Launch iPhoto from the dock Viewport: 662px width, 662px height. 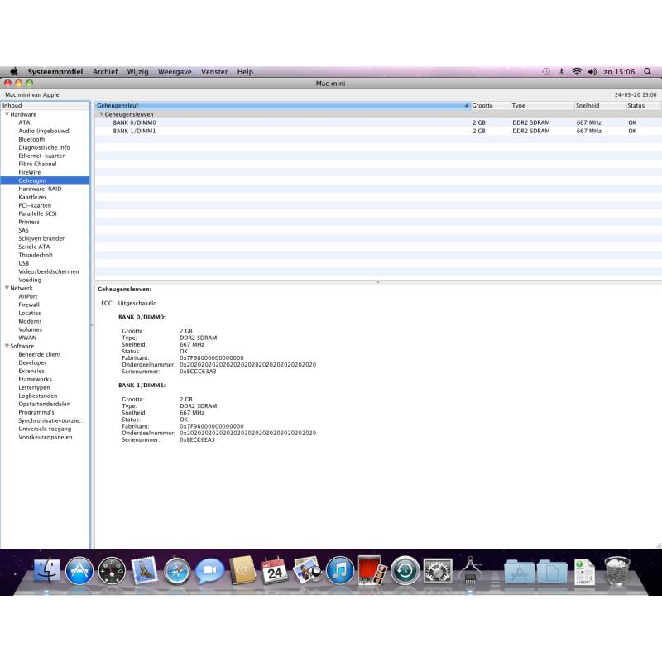point(307,570)
